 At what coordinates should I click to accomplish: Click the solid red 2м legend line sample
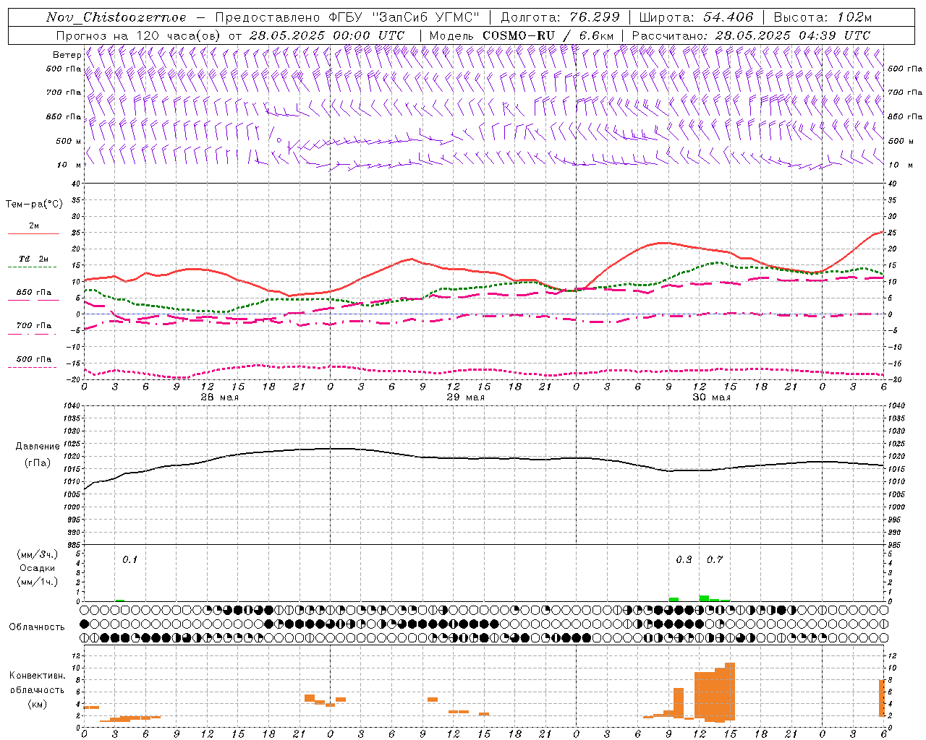point(33,233)
